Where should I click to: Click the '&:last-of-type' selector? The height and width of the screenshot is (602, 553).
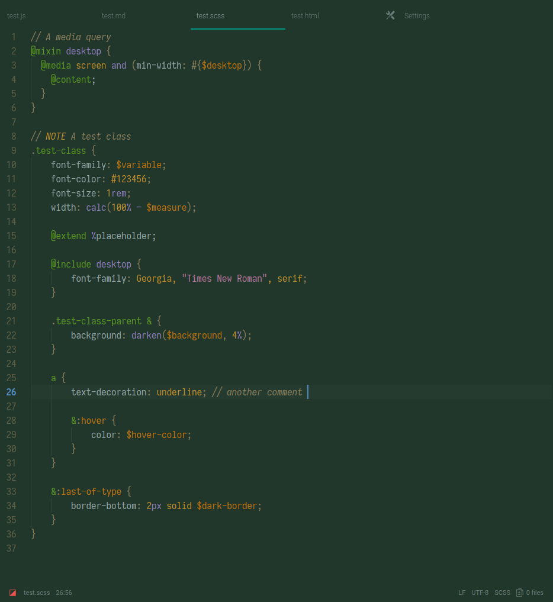(86, 492)
